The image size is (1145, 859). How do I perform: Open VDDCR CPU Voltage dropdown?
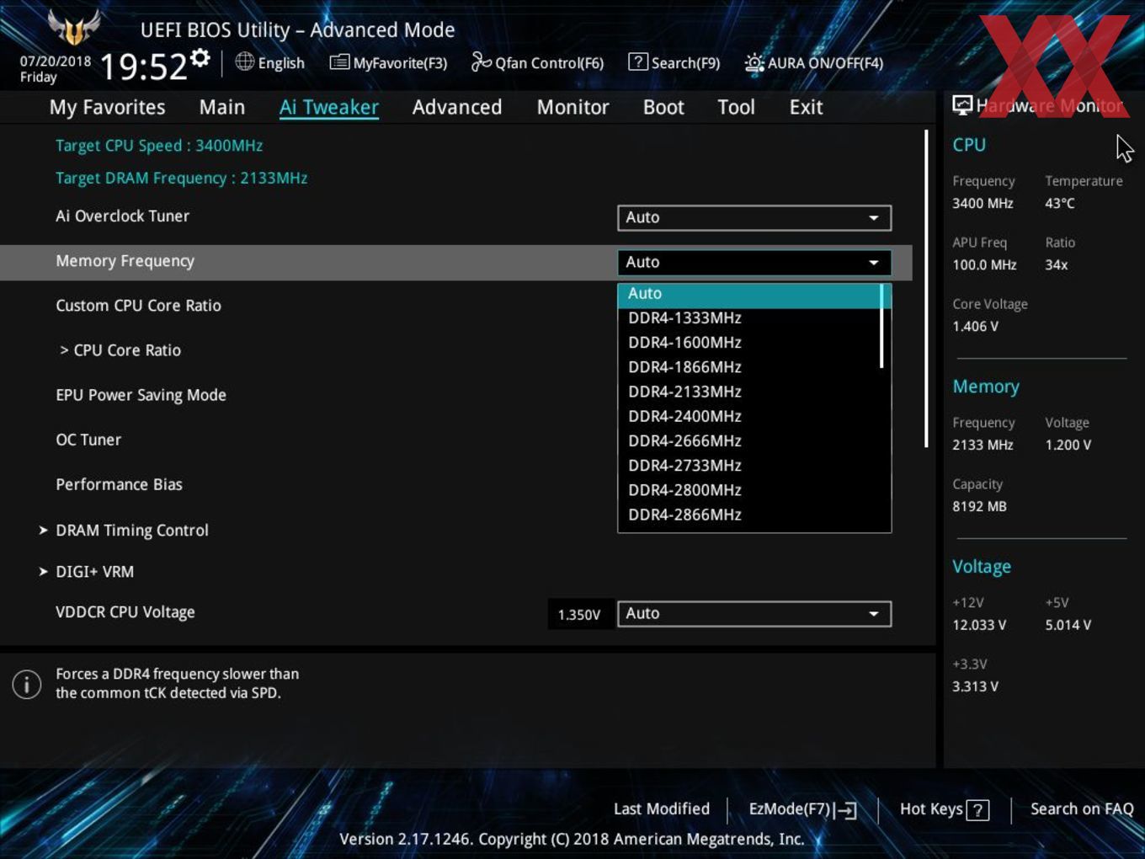click(754, 614)
